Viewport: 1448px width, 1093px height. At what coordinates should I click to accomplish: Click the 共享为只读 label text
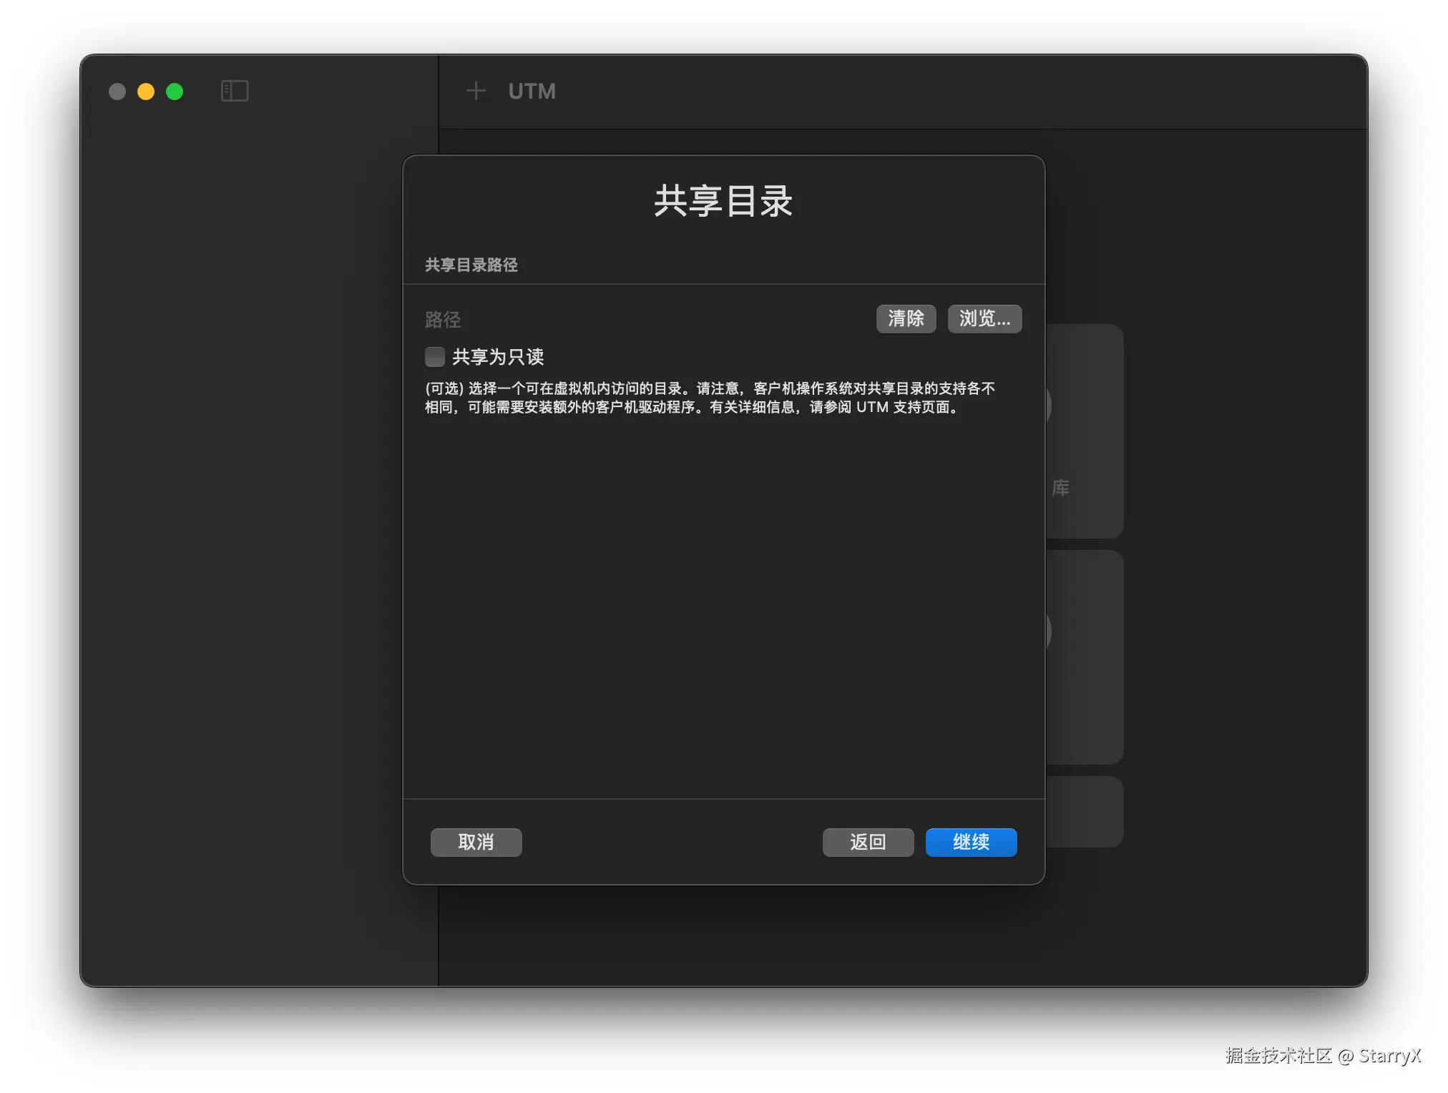(498, 356)
